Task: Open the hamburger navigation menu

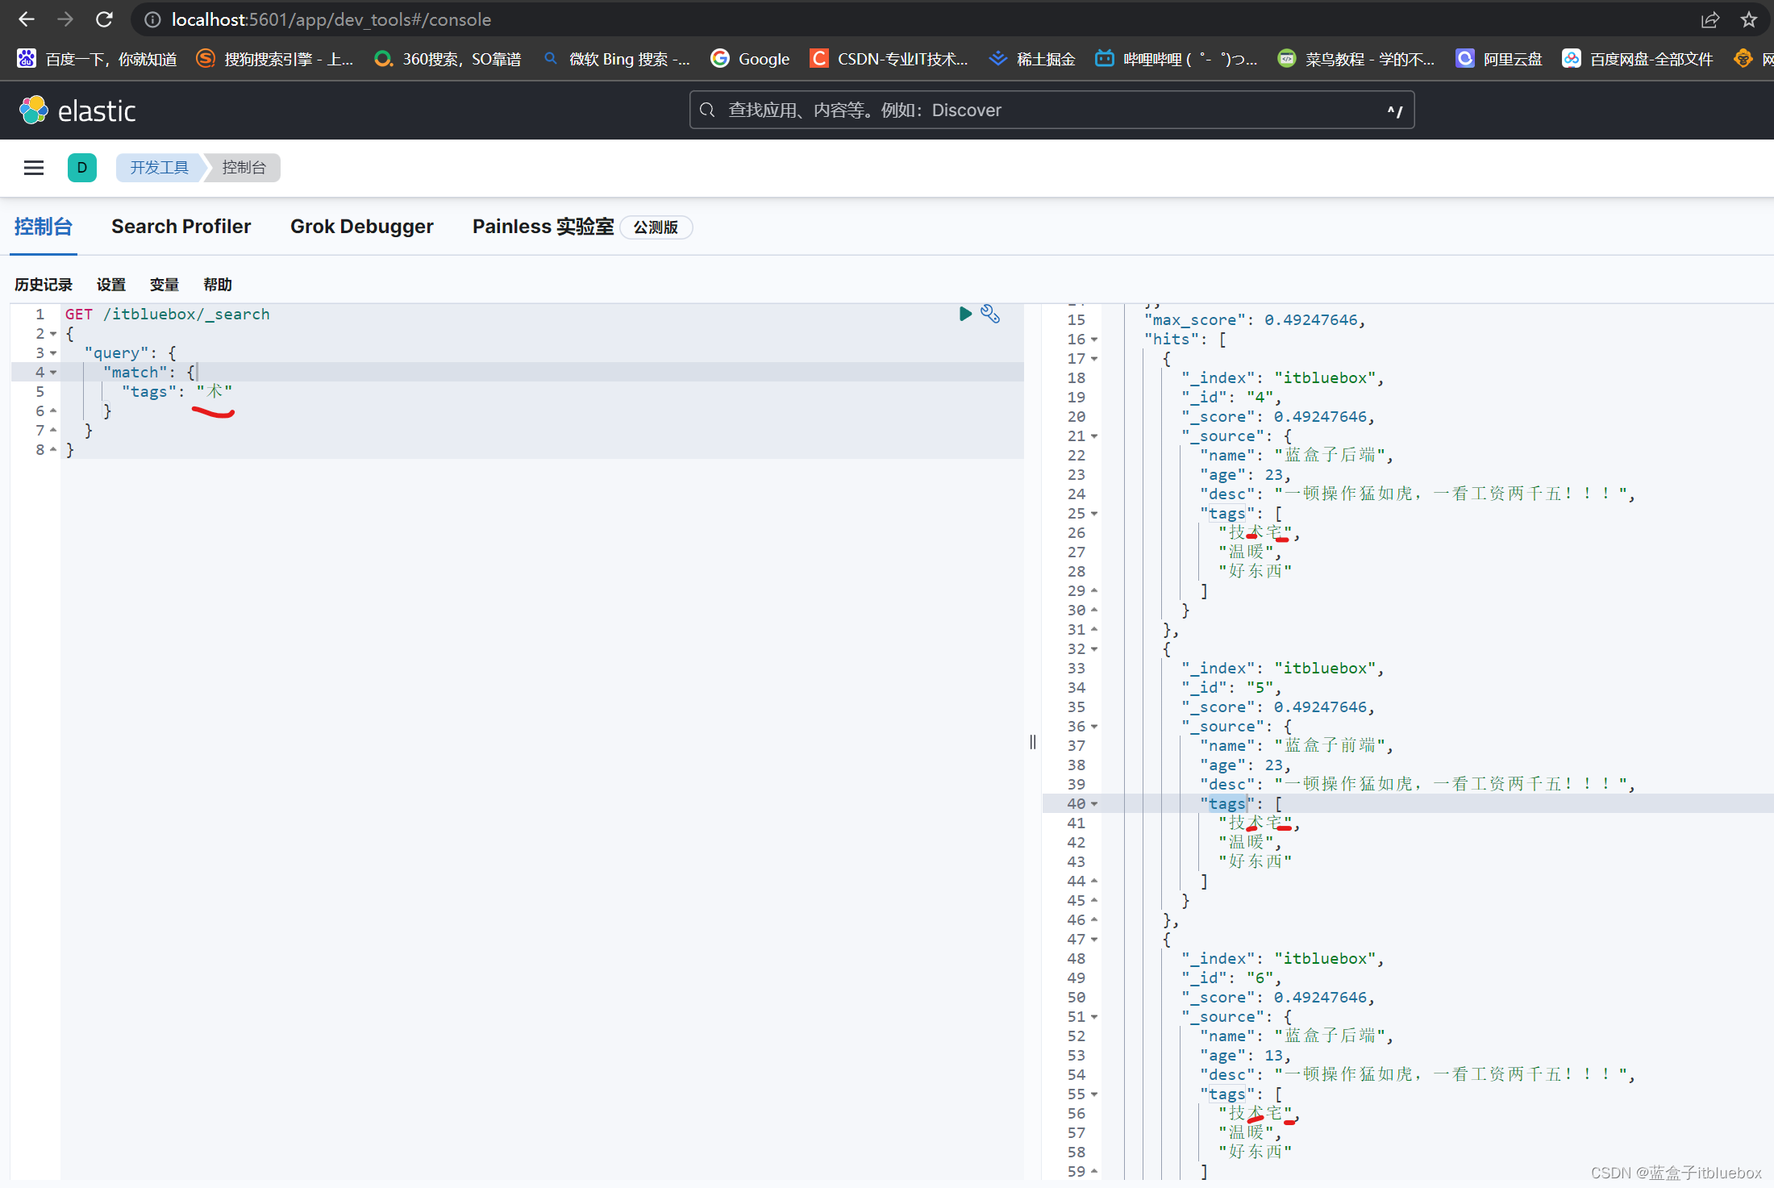Action: pyautogui.click(x=34, y=168)
